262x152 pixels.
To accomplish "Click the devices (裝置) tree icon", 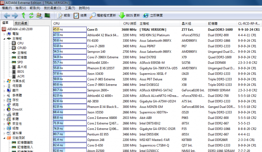I will pyautogui.click(x=9, y=114).
